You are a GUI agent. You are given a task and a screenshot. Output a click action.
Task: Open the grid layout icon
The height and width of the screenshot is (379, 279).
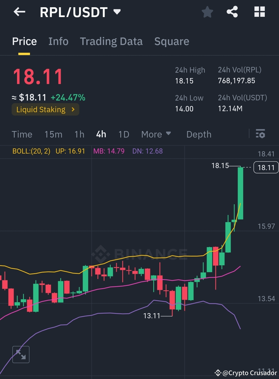tap(259, 11)
